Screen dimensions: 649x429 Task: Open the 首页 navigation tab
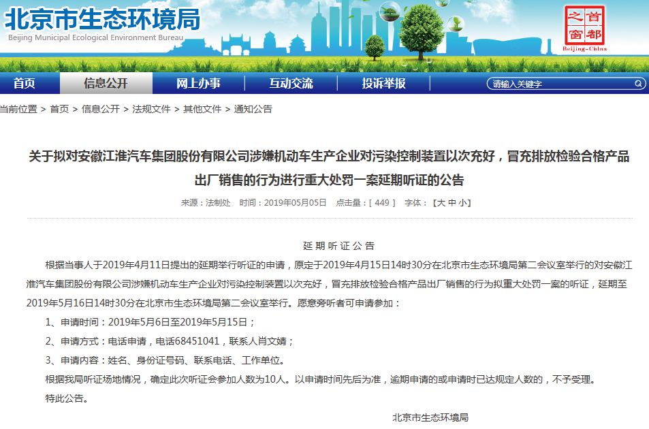24,84
